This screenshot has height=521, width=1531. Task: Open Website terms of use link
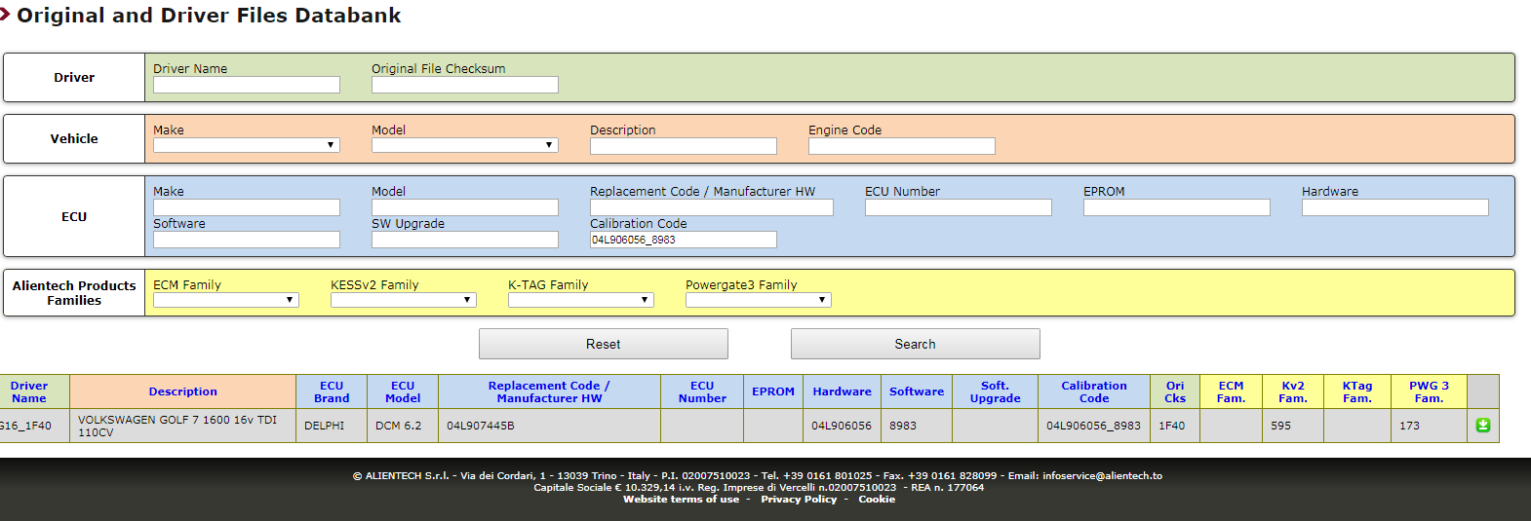[x=681, y=500]
